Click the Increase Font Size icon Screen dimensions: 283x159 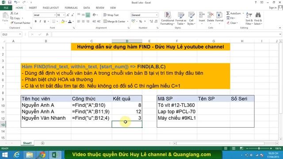(x=68, y=15)
